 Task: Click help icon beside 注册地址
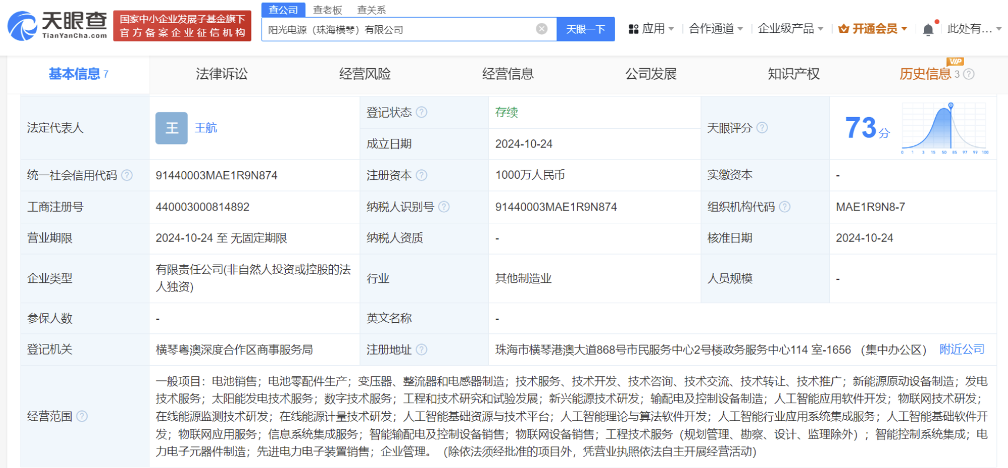pyautogui.click(x=422, y=350)
